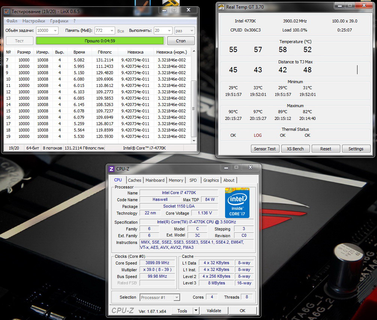Viewport: 377px width, 320px height.
Task: Click the Bus Speed 99.98 MHz field
Action: coord(158,276)
